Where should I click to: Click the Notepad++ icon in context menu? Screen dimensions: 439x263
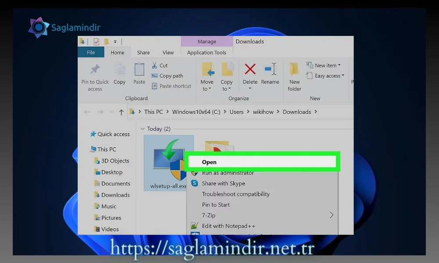point(194,226)
